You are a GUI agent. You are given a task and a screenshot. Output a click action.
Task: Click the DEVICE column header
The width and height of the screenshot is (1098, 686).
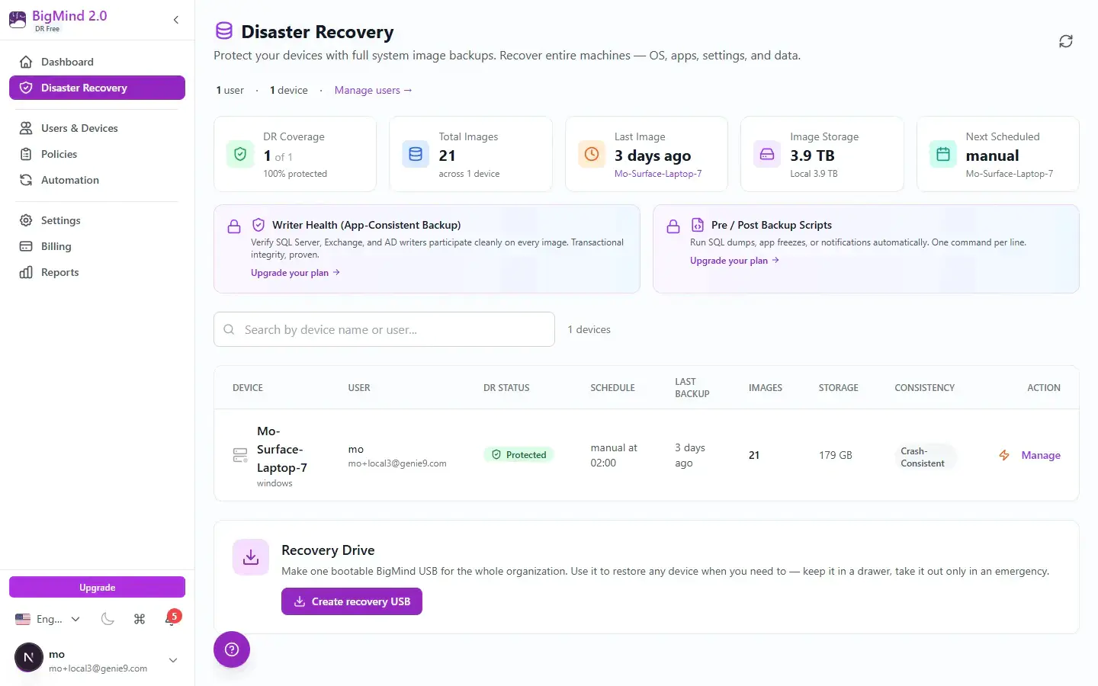[x=248, y=388]
